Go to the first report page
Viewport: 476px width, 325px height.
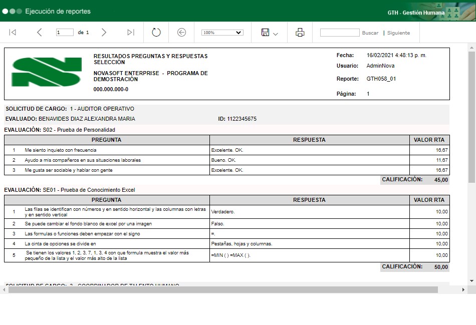pyautogui.click(x=13, y=33)
